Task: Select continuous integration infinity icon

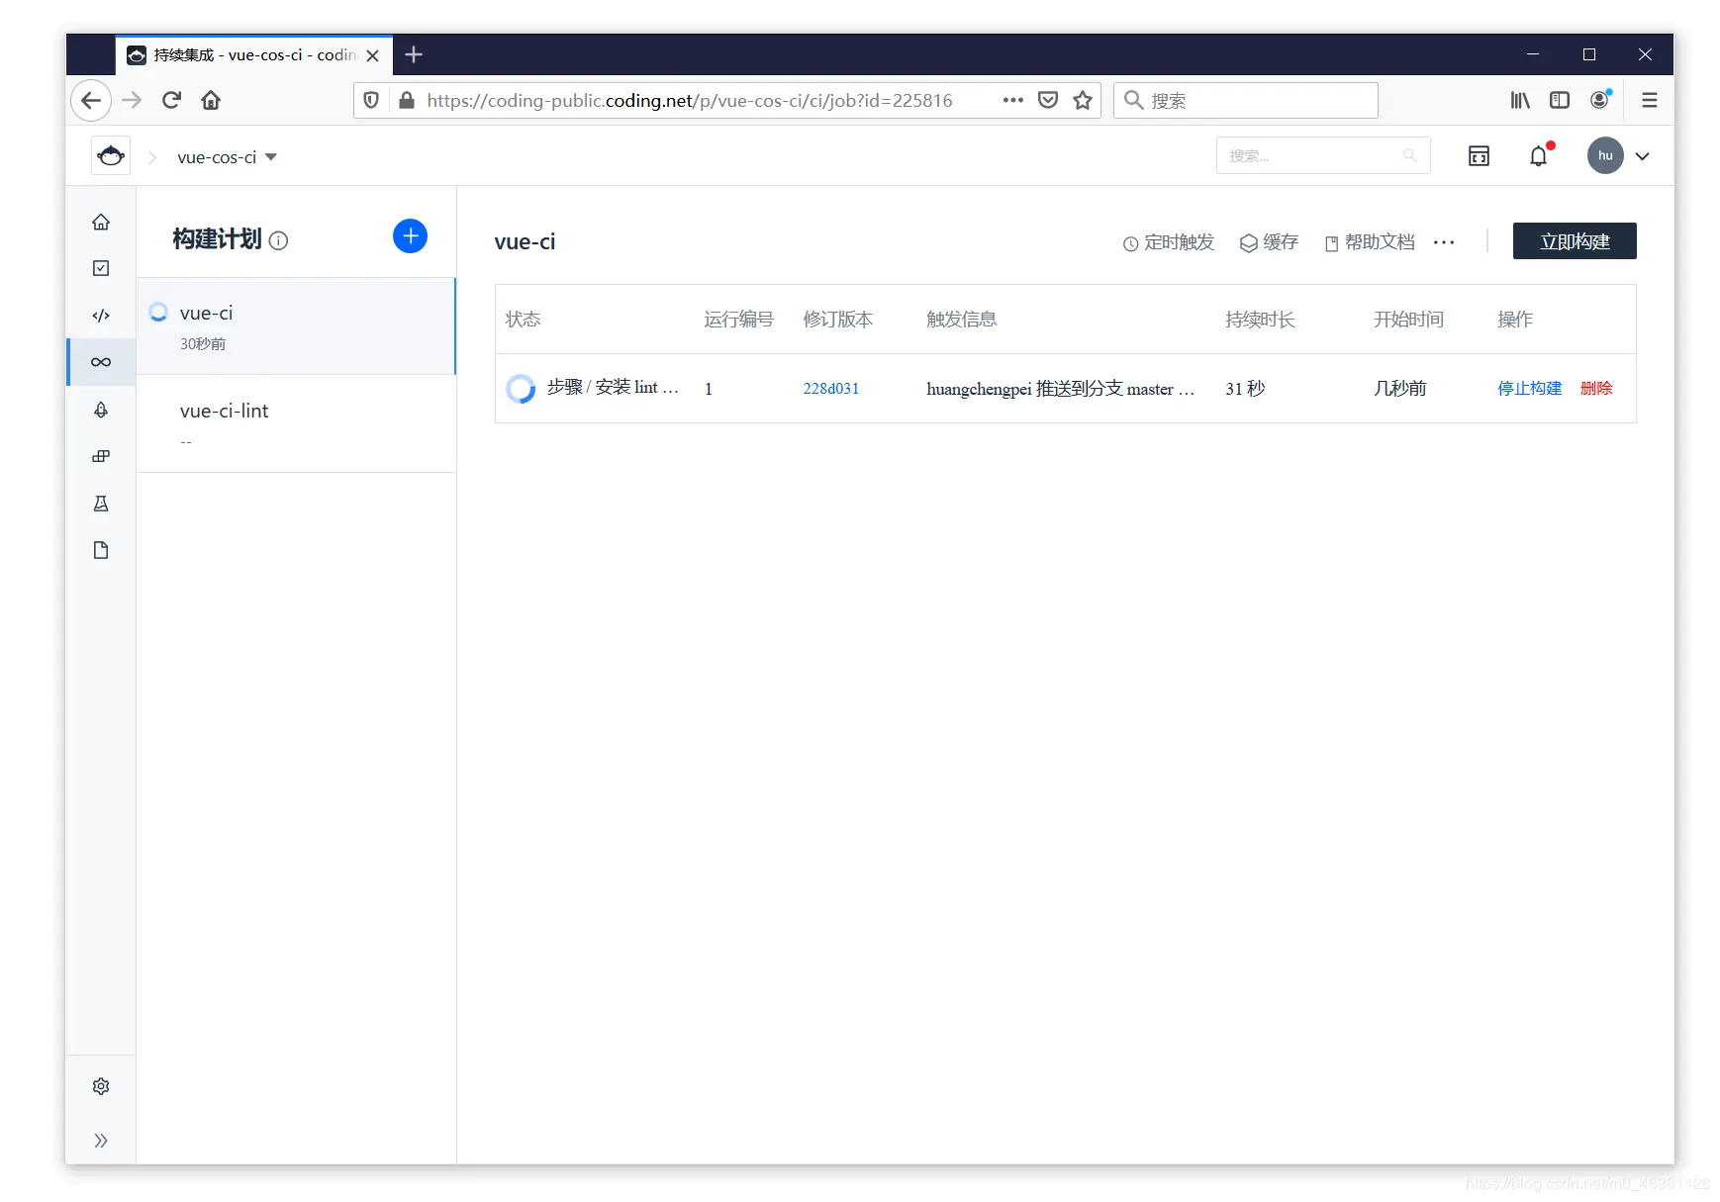Action: coord(101,362)
